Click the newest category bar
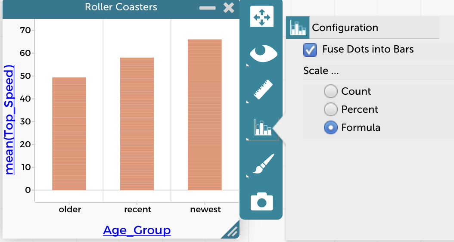The image size is (454, 242). tap(205, 115)
